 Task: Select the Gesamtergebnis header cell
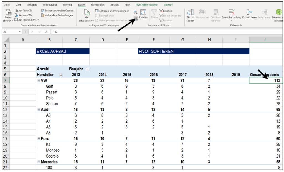pos(265,75)
